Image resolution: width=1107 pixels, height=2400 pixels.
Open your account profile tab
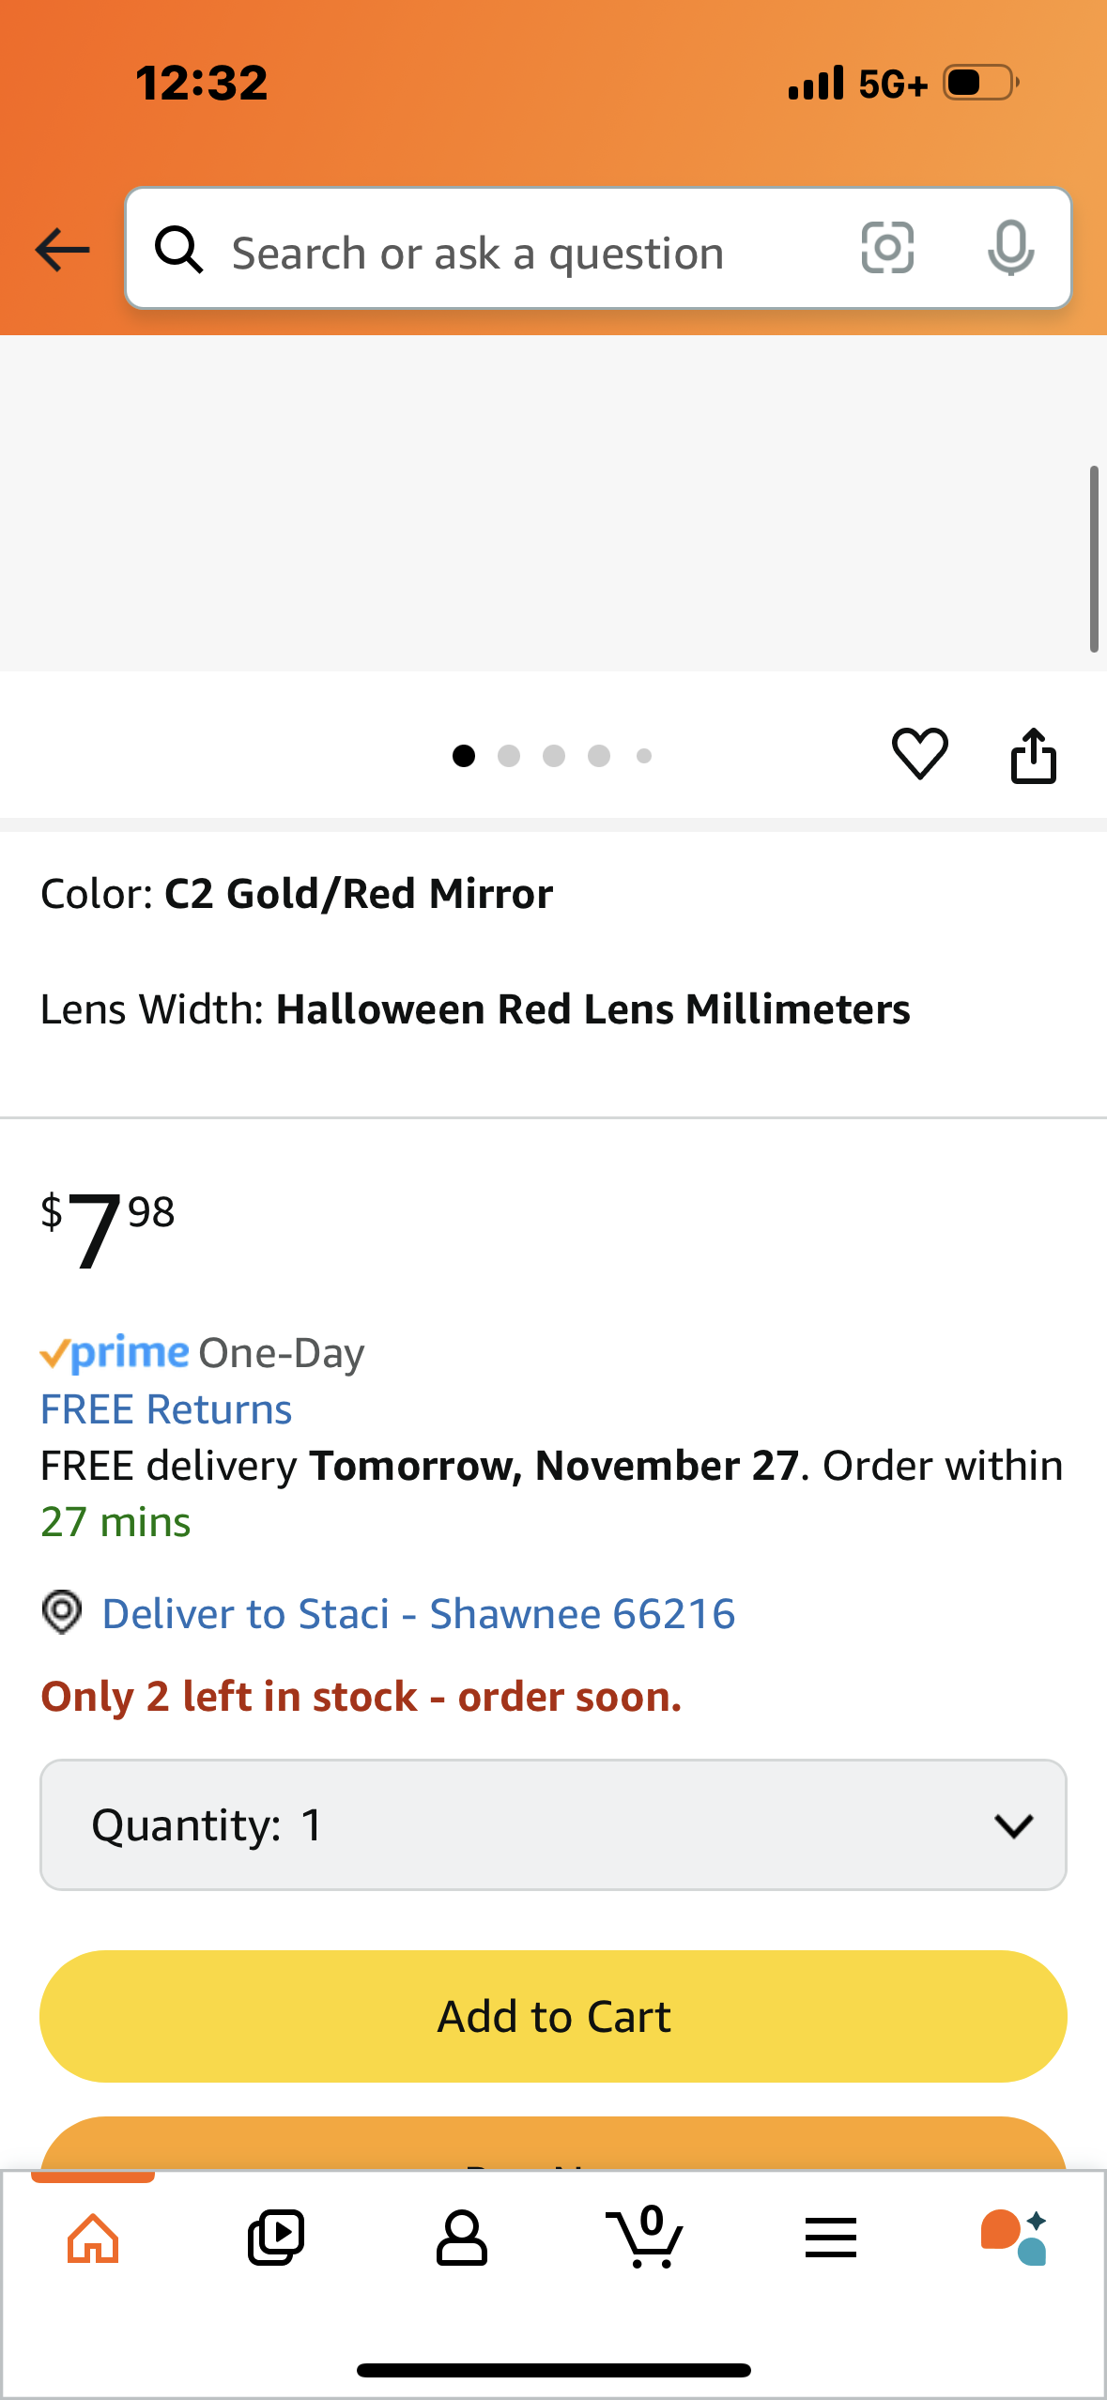point(461,2236)
